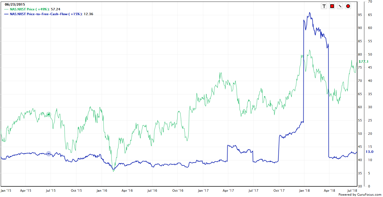The width and height of the screenshot is (383, 197).
Task: Click the Oct '17 x-axis label
Action: pos(279,190)
